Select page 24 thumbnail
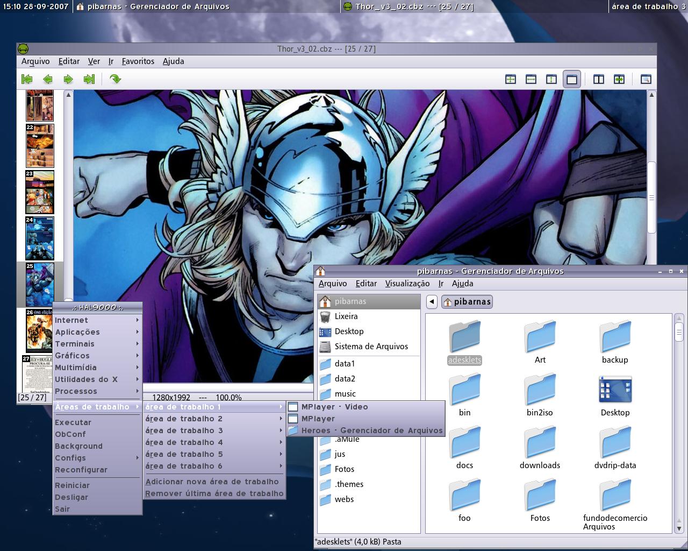The height and width of the screenshot is (551, 688). [40, 238]
